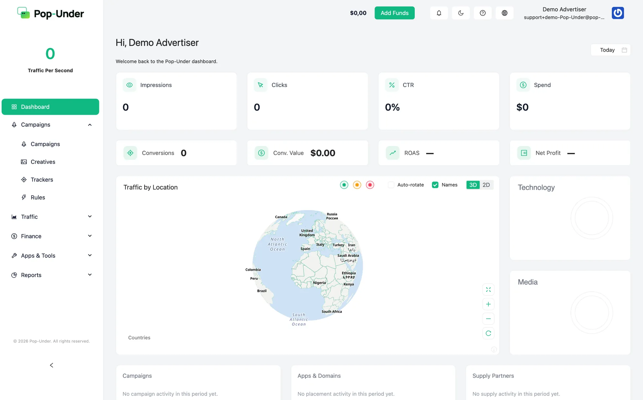This screenshot has height=400, width=643.
Task: Click 'No campaign activity in this period yet.'
Action: point(170,394)
